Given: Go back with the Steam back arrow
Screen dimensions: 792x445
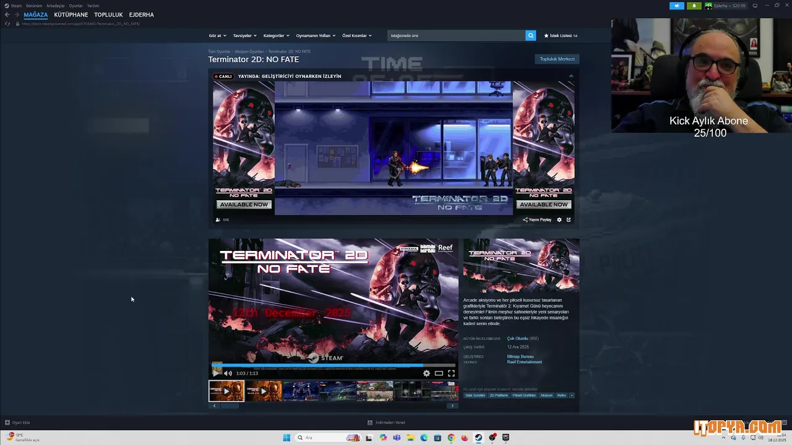Looking at the screenshot, I should (x=7, y=15).
